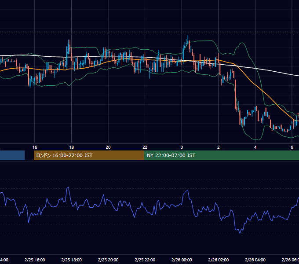The image size is (299, 264).
Task: Click the 16 hour label on price chart axis
Action: (x=35, y=147)
